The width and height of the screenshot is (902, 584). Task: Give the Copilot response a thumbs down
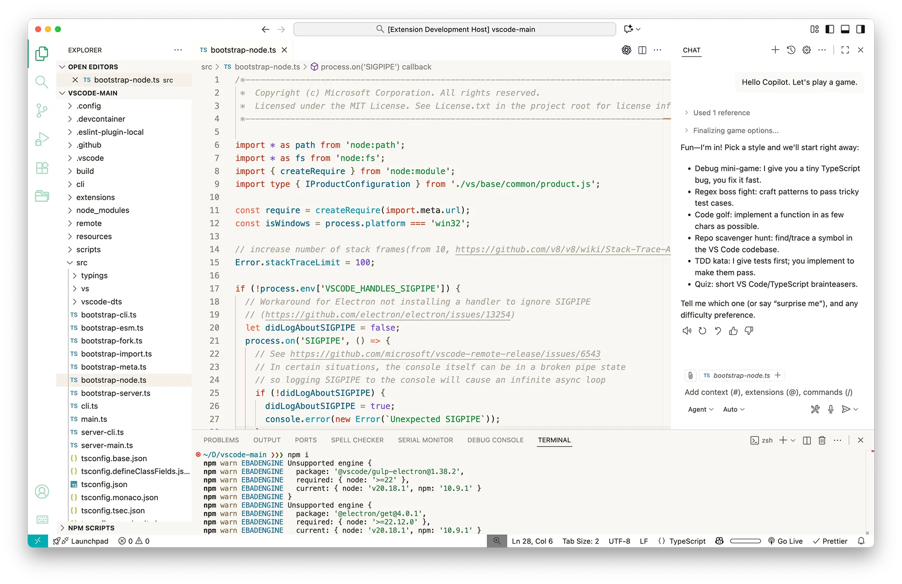(749, 331)
